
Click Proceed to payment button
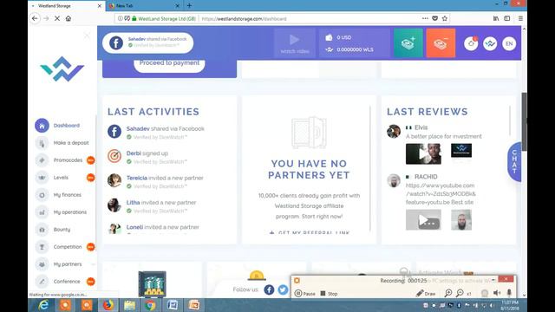point(169,63)
